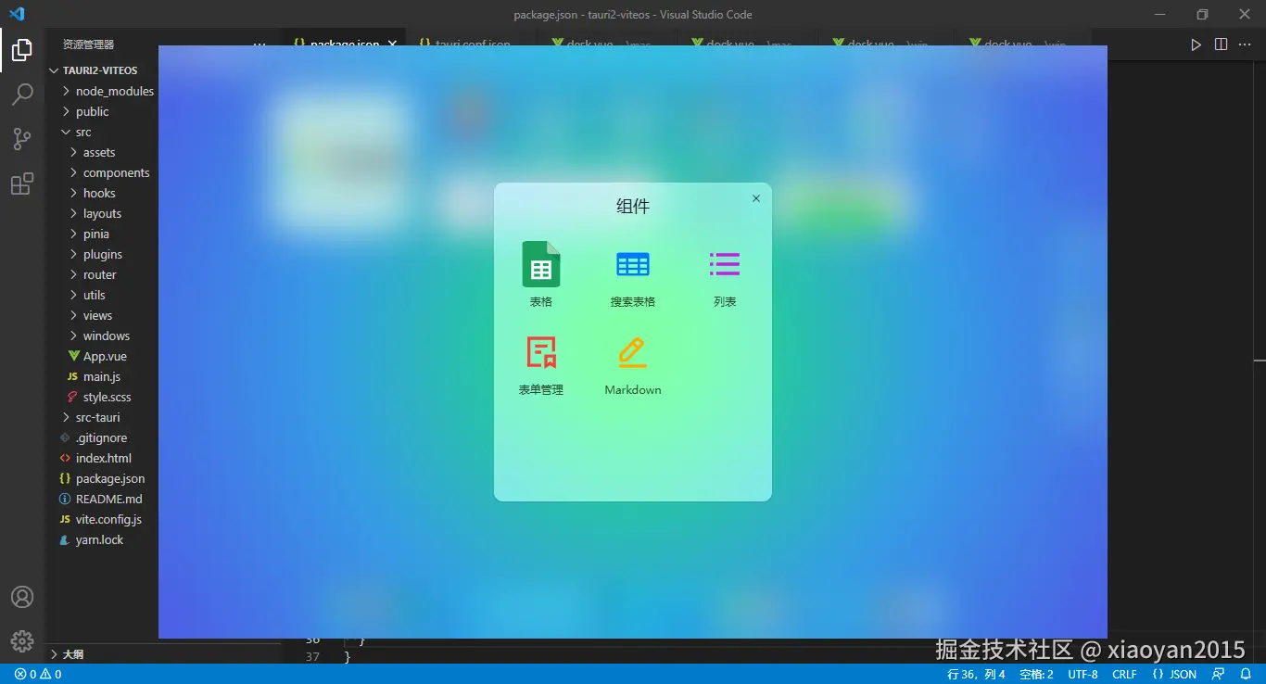Open .gitignore file
Image resolution: width=1266 pixels, height=684 pixels.
pyautogui.click(x=101, y=437)
